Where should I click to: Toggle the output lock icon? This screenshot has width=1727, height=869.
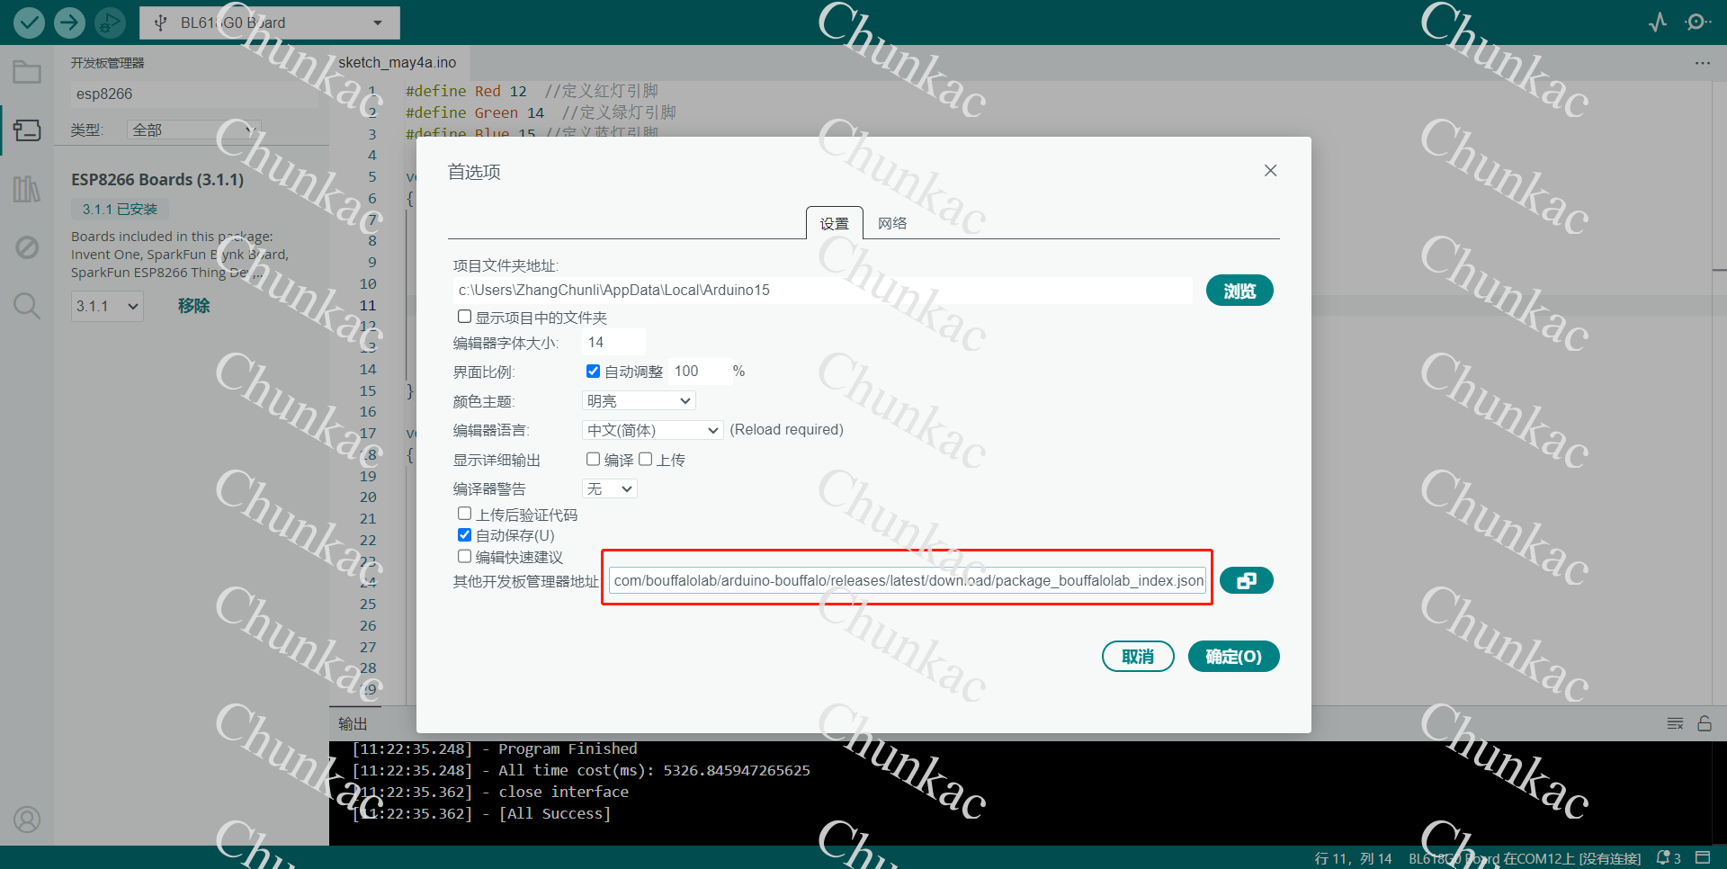point(1705,723)
